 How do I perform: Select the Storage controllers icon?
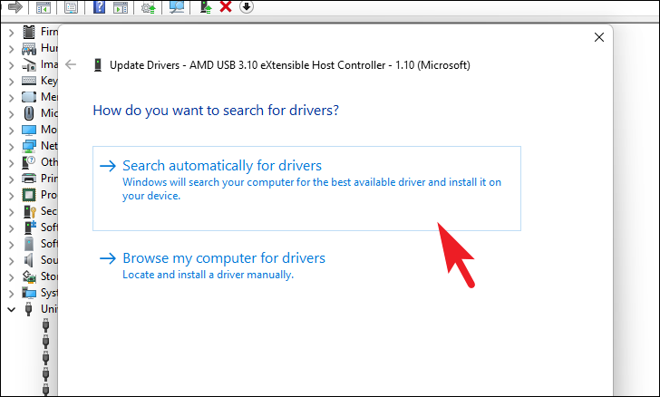point(29,277)
